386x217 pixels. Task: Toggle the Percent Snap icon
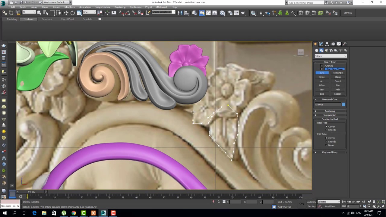pos(134,13)
